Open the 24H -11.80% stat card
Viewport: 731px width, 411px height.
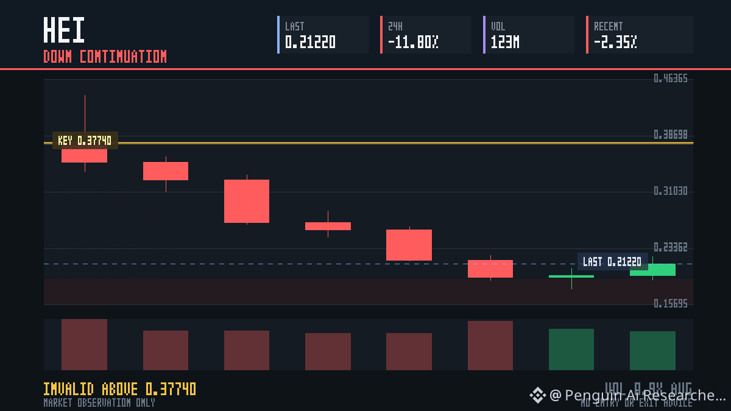(x=426, y=35)
